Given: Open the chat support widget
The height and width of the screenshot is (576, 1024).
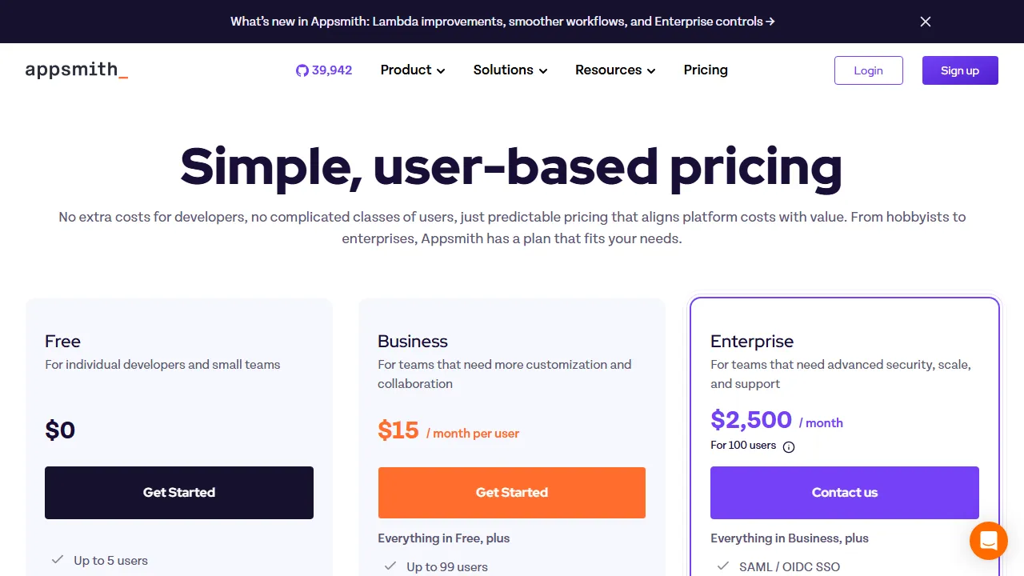Looking at the screenshot, I should tap(988, 540).
